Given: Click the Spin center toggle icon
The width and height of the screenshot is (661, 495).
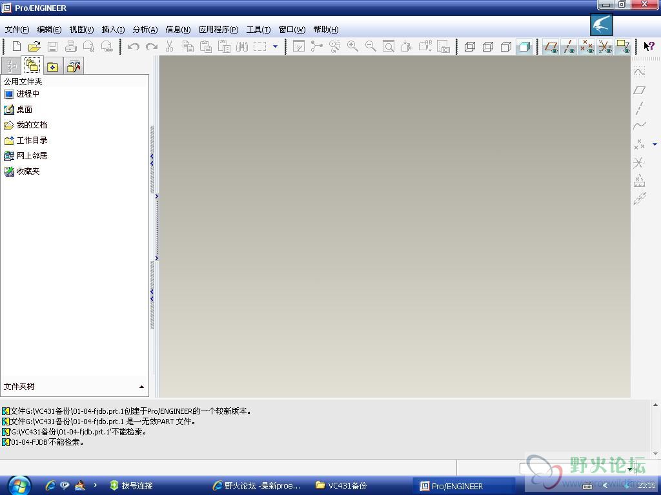Looking at the screenshot, I should (x=316, y=46).
